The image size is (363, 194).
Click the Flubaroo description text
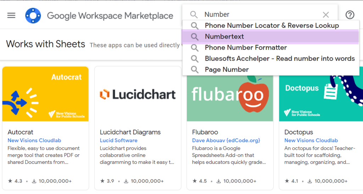pos(229,155)
